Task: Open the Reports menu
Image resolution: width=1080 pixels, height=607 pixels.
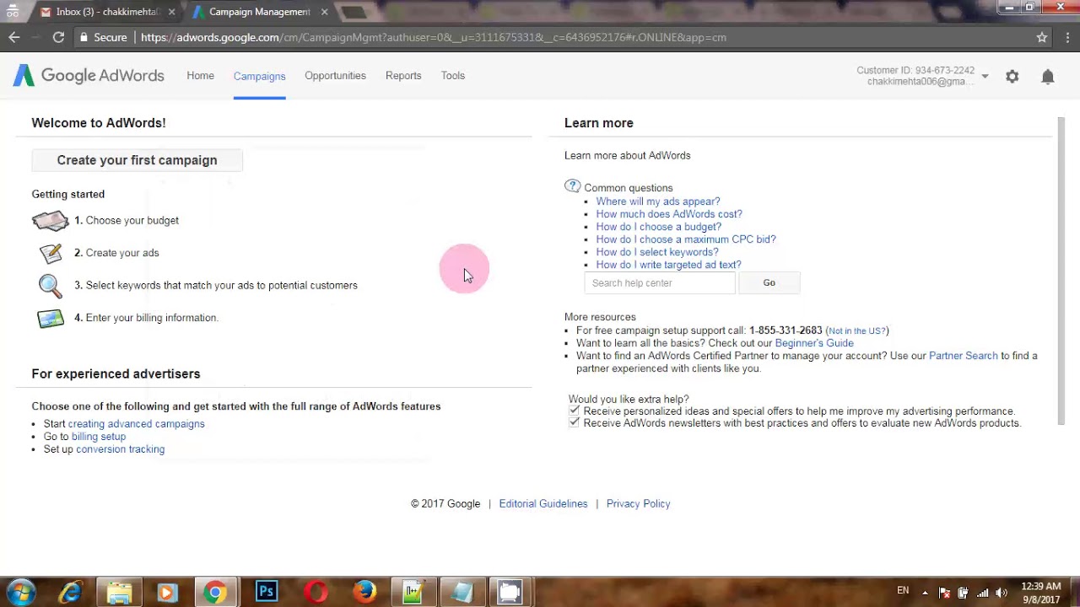Action: click(403, 76)
